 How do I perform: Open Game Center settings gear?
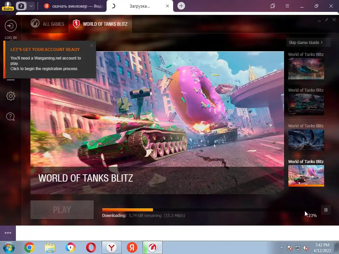pyautogui.click(x=11, y=96)
